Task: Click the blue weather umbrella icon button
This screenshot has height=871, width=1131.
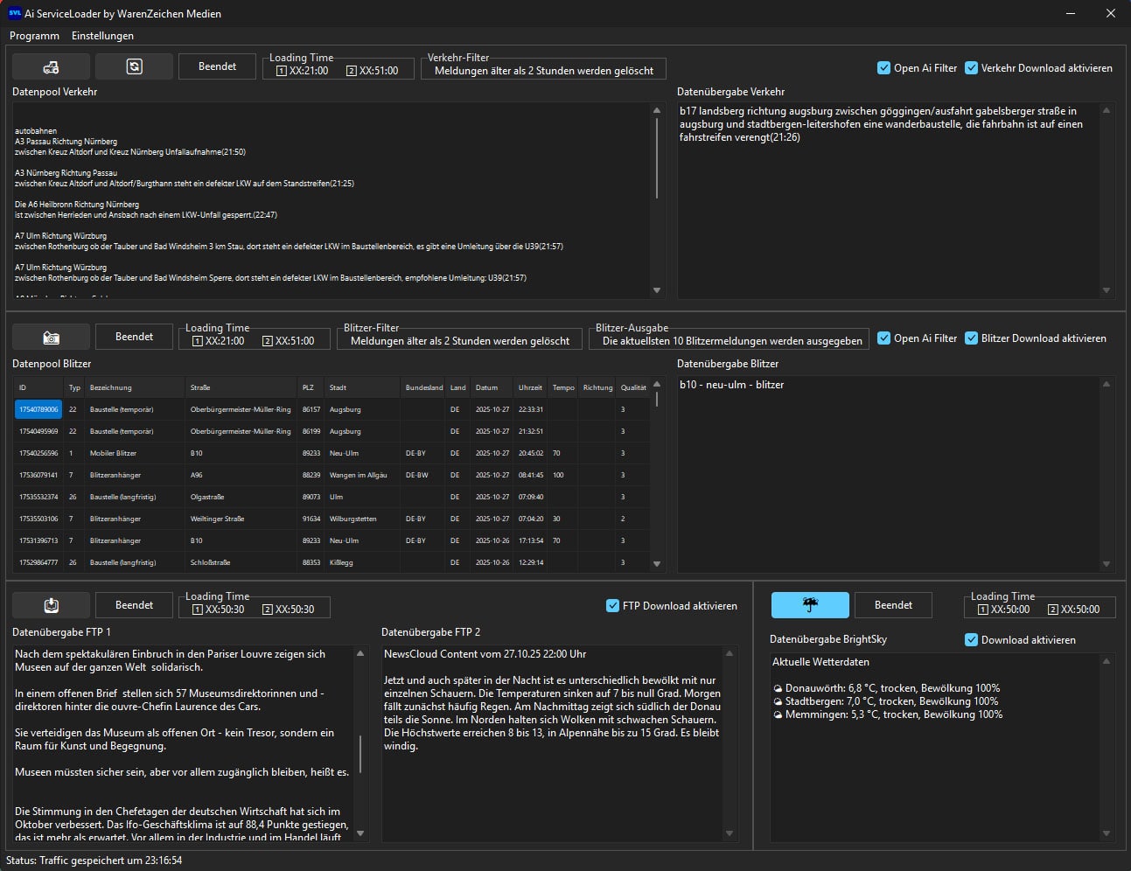Action: pyautogui.click(x=809, y=605)
